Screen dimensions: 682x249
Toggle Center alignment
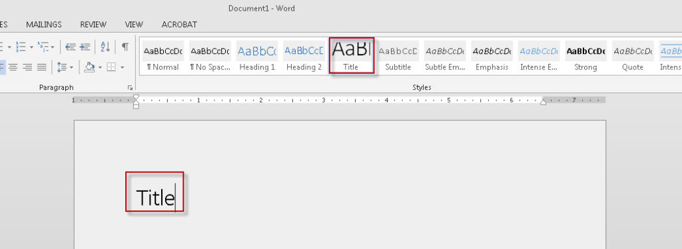pyautogui.click(x=13, y=67)
